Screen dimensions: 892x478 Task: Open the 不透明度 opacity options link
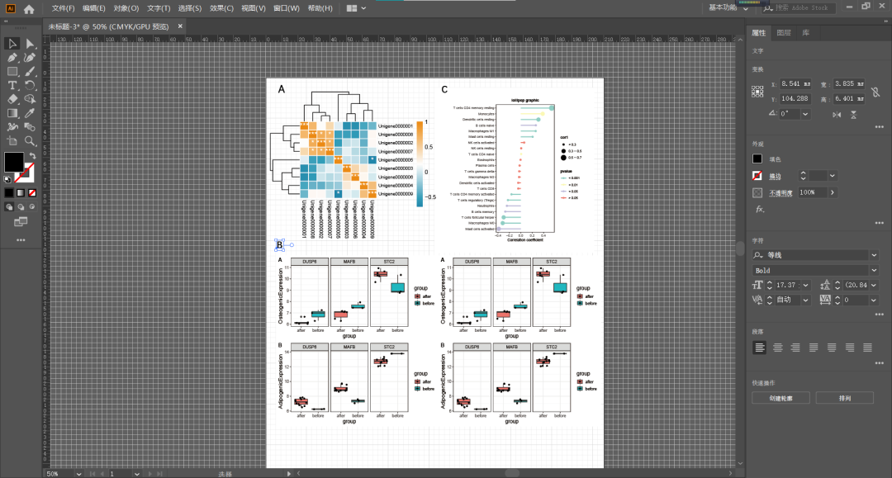[780, 193]
